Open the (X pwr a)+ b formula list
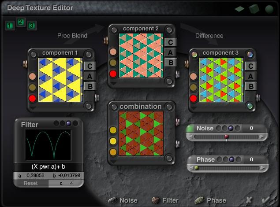Image resolution: width=280 pixels, height=207 pixels. point(49,166)
